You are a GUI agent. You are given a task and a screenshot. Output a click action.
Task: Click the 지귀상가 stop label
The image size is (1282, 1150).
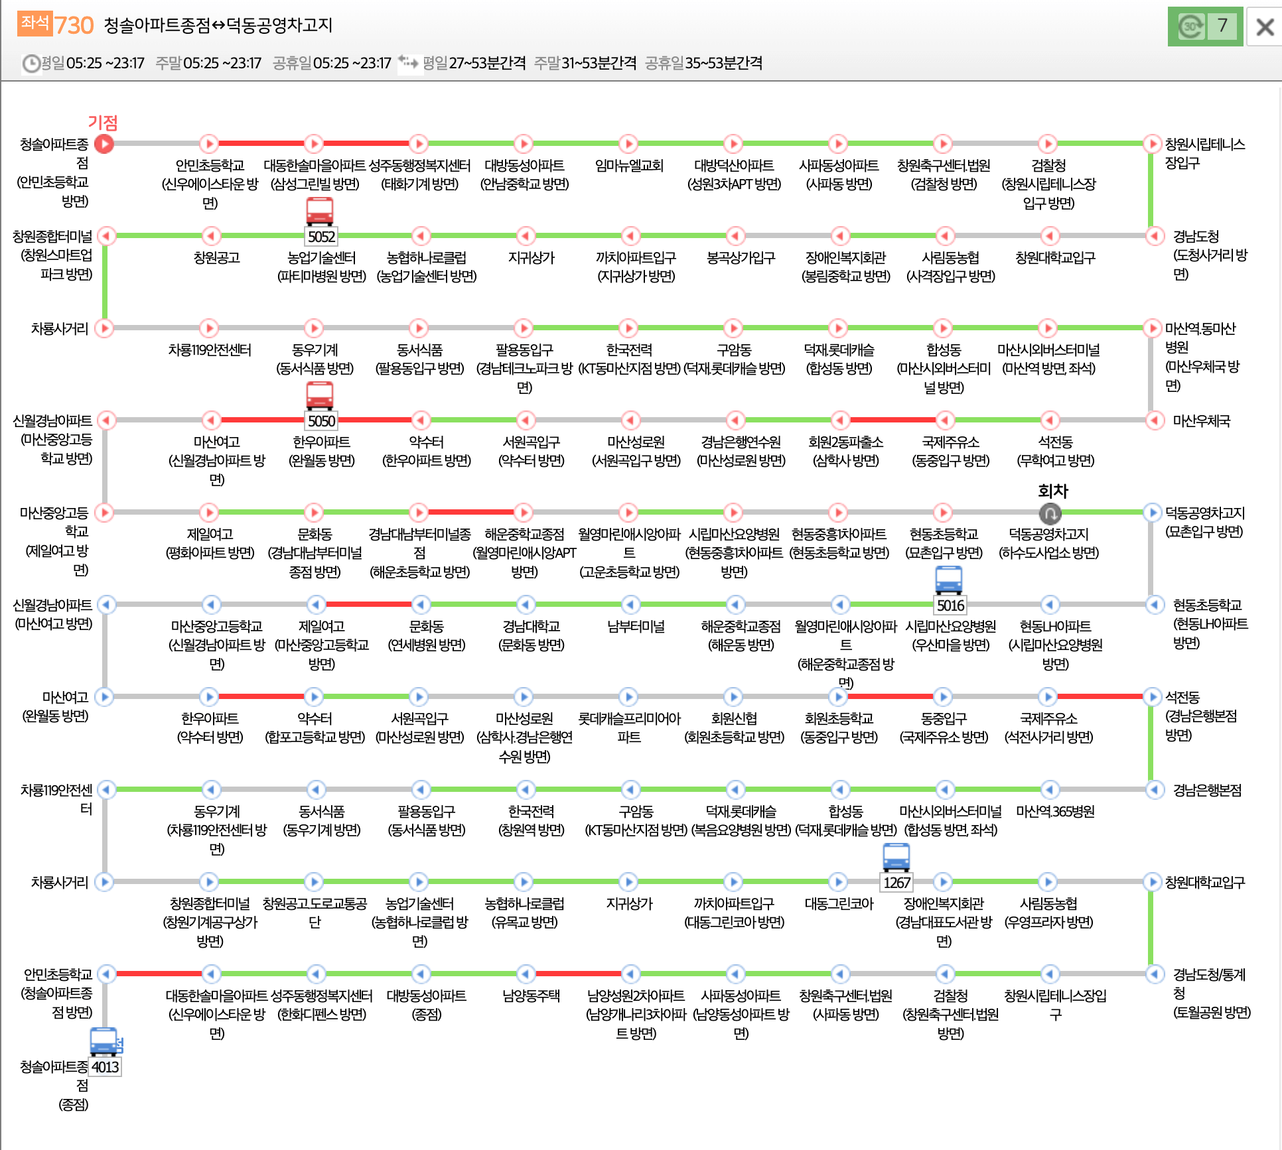(531, 257)
